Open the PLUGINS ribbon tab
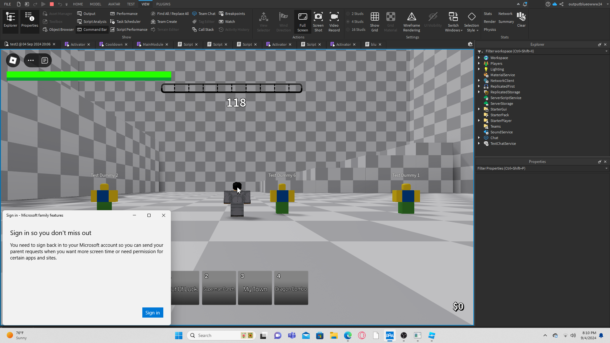This screenshot has height=343, width=610. [163, 4]
